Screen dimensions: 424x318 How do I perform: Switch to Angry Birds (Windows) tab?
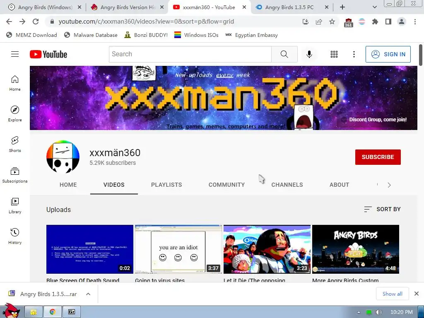tap(45, 7)
